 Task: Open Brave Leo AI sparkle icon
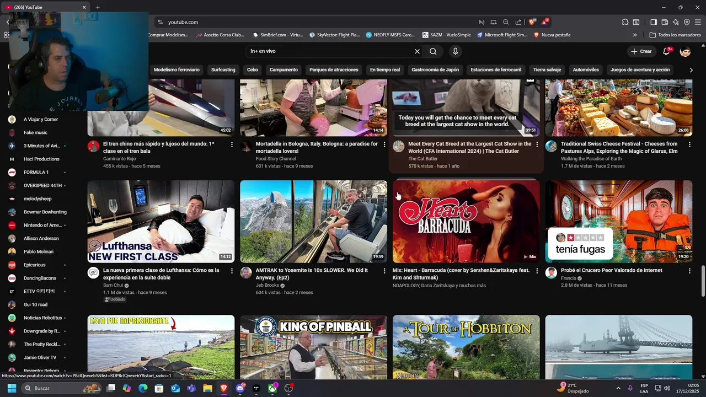coord(676,22)
